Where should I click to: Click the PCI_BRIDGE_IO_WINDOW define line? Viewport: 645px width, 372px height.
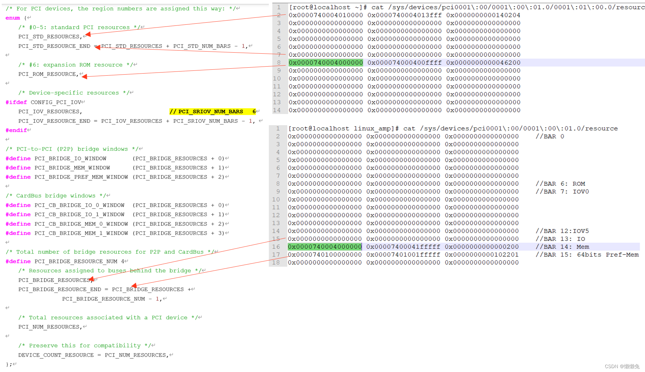pos(70,158)
